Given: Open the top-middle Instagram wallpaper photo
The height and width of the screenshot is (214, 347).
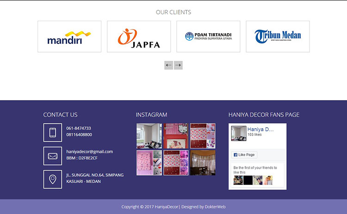Looking at the screenshot, I should (176, 136).
